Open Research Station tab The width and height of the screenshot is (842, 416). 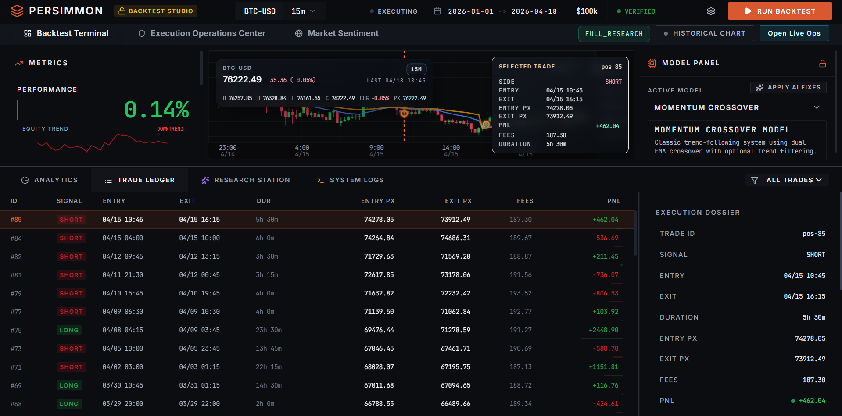tap(246, 180)
